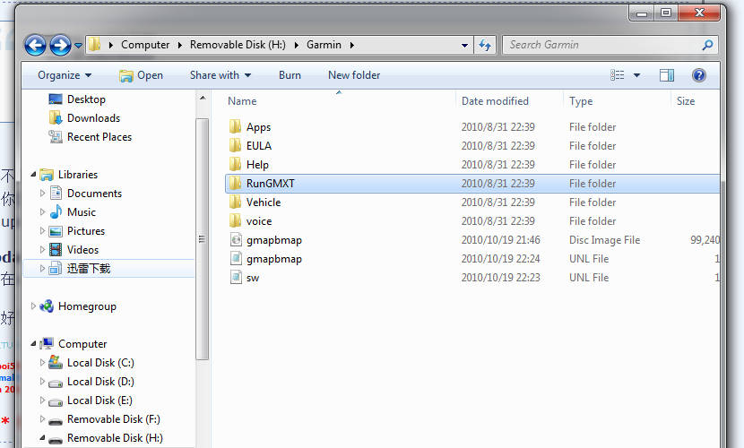Open the Help question mark icon
The width and height of the screenshot is (744, 448).
point(698,75)
